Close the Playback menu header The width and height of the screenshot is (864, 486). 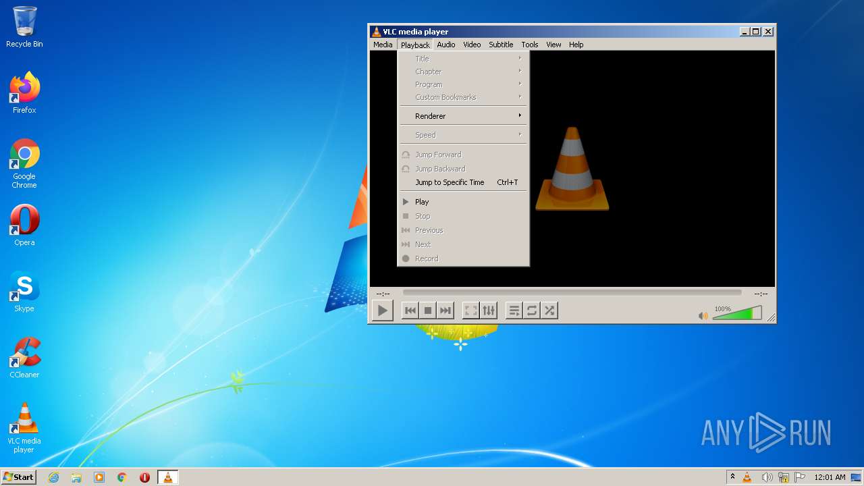pyautogui.click(x=415, y=45)
